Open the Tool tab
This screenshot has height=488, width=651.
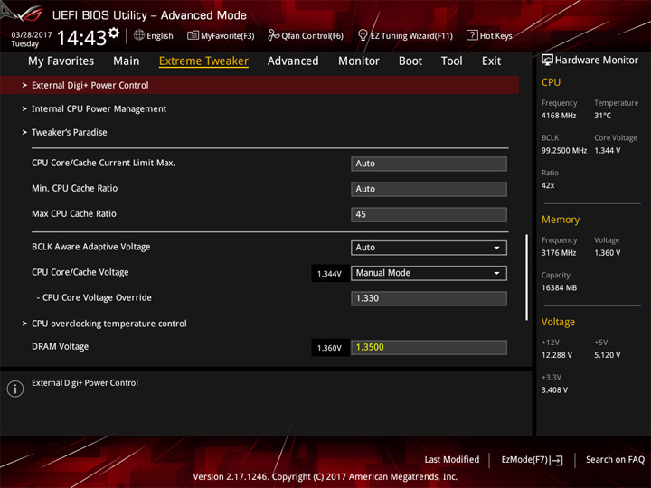pyautogui.click(x=452, y=61)
